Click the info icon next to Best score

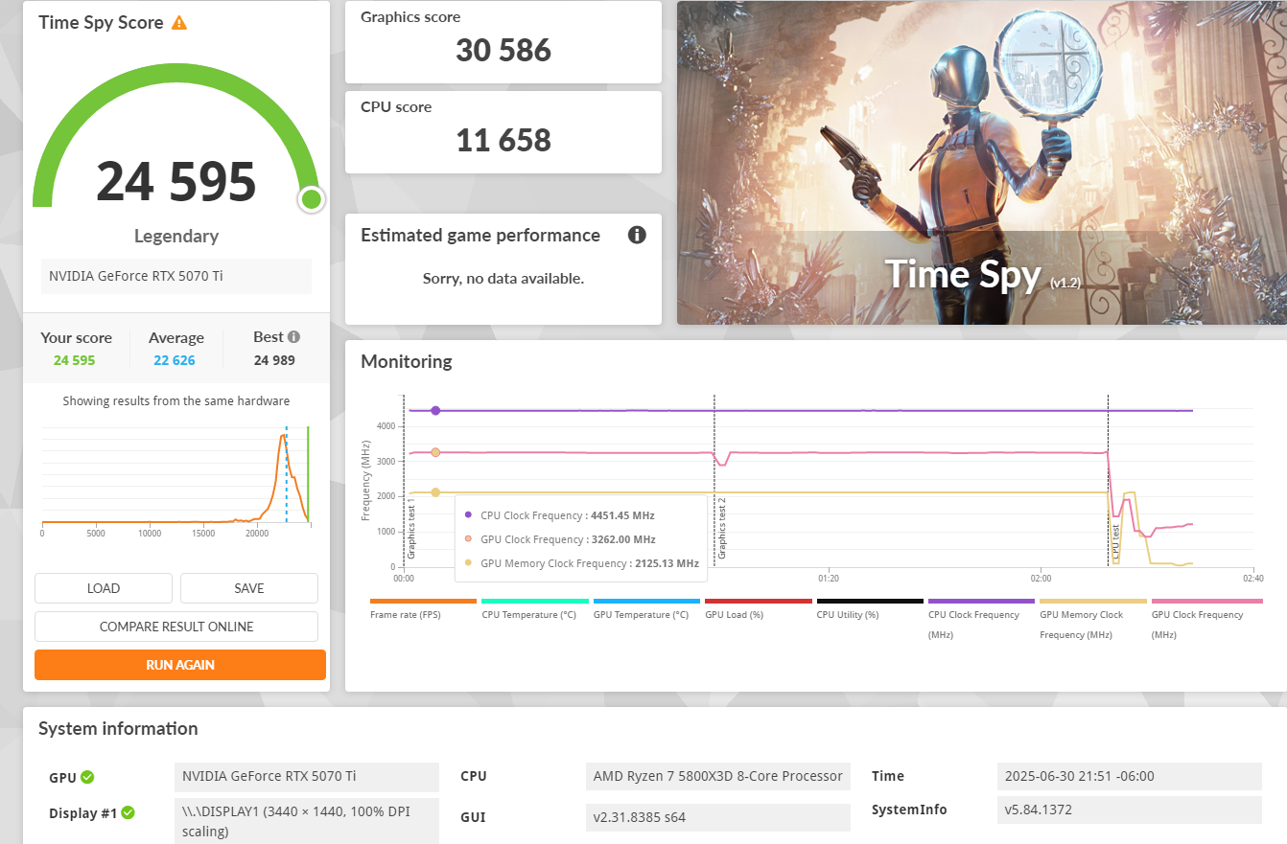point(293,336)
